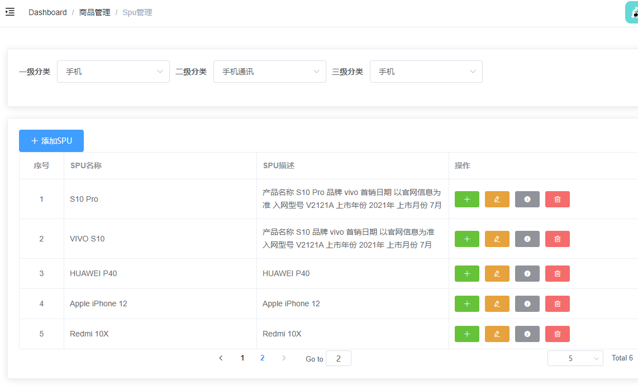The height and width of the screenshot is (389, 638).
Task: Open the page size dropdown showing 5
Action: [575, 358]
